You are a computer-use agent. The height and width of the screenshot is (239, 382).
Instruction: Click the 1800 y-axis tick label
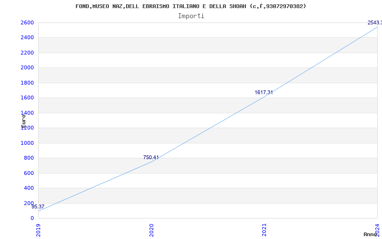[x=27, y=83]
